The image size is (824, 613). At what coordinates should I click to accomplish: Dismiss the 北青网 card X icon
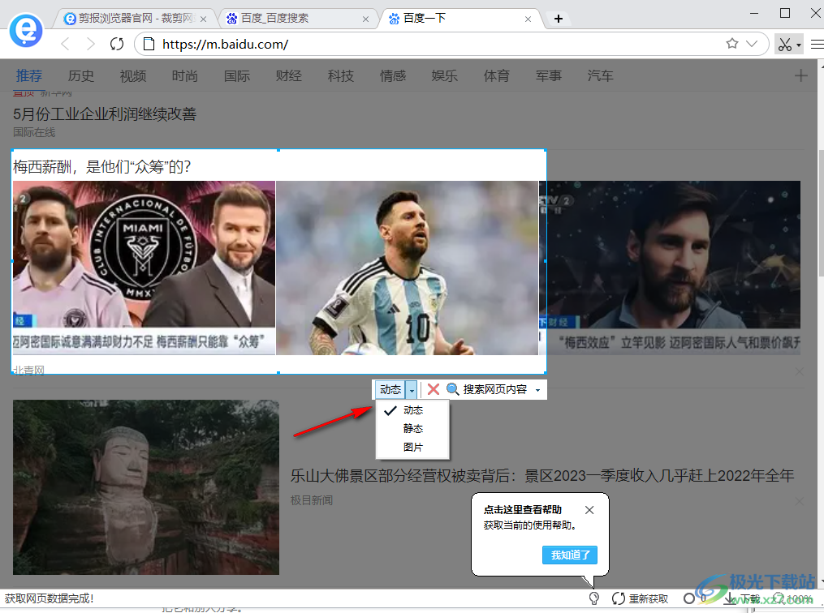800,371
